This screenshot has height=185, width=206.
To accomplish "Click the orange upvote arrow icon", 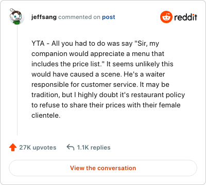I will (13, 147).
